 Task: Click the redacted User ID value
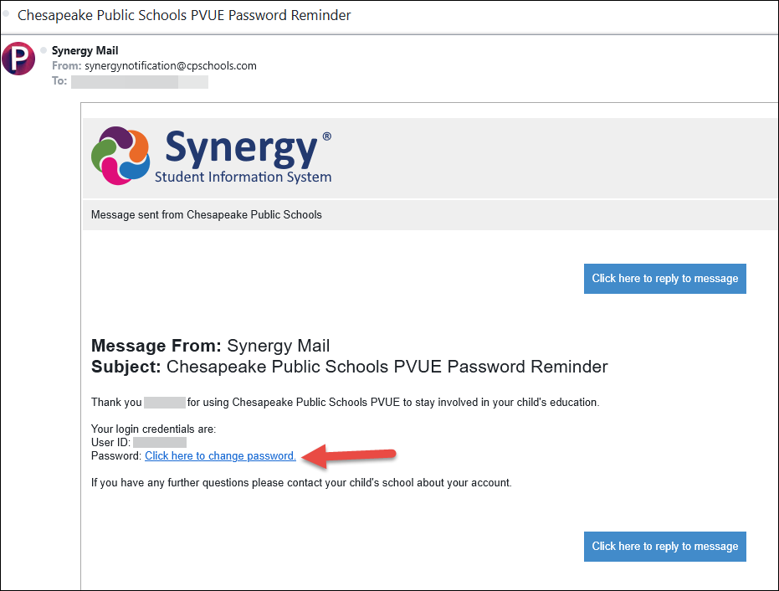[x=160, y=442]
